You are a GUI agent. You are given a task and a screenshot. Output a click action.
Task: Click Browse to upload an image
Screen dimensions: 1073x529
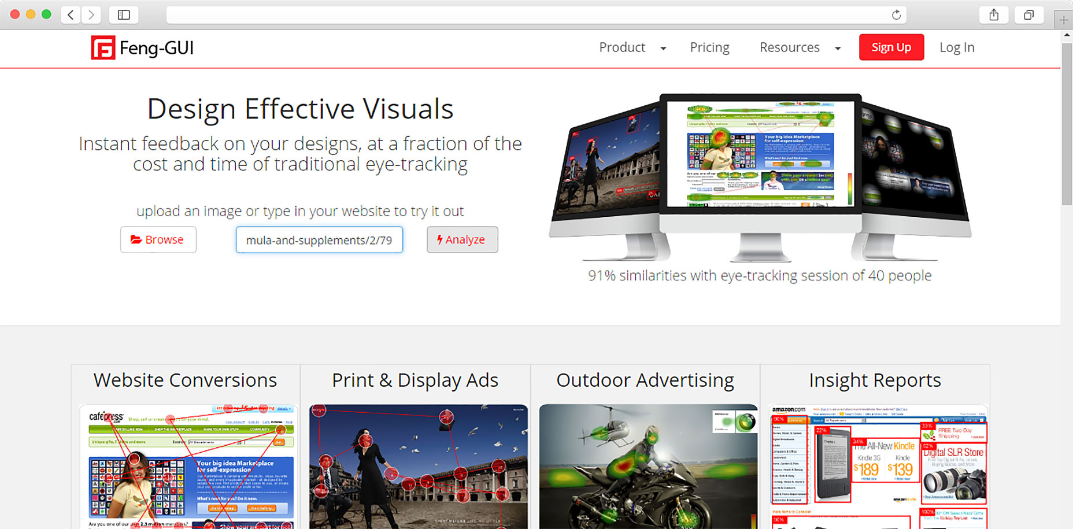pyautogui.click(x=158, y=239)
